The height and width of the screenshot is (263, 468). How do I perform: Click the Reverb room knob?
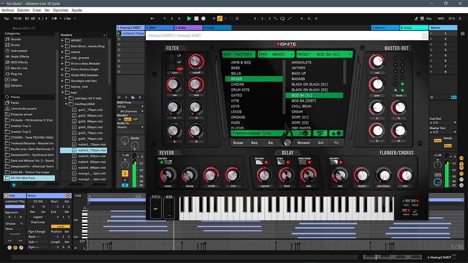pos(168,175)
